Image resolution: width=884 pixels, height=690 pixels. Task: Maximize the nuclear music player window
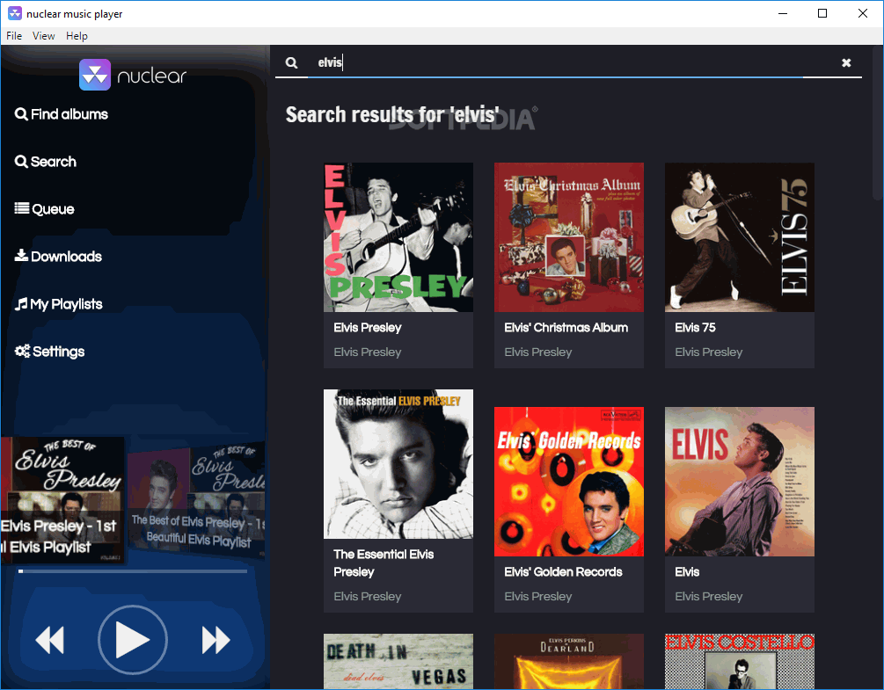[x=822, y=13]
